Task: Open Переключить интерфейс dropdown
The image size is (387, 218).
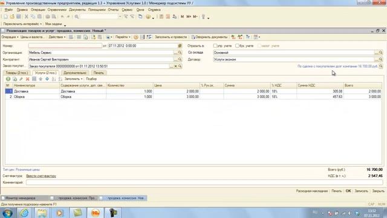Action: (22, 24)
